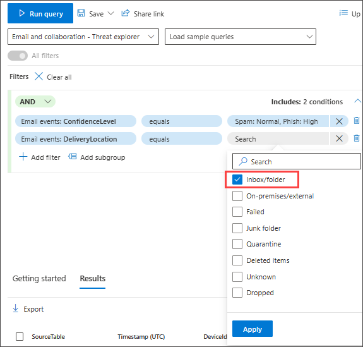Check the Failed checkbox
This screenshot has width=363, height=347.
coord(237,212)
